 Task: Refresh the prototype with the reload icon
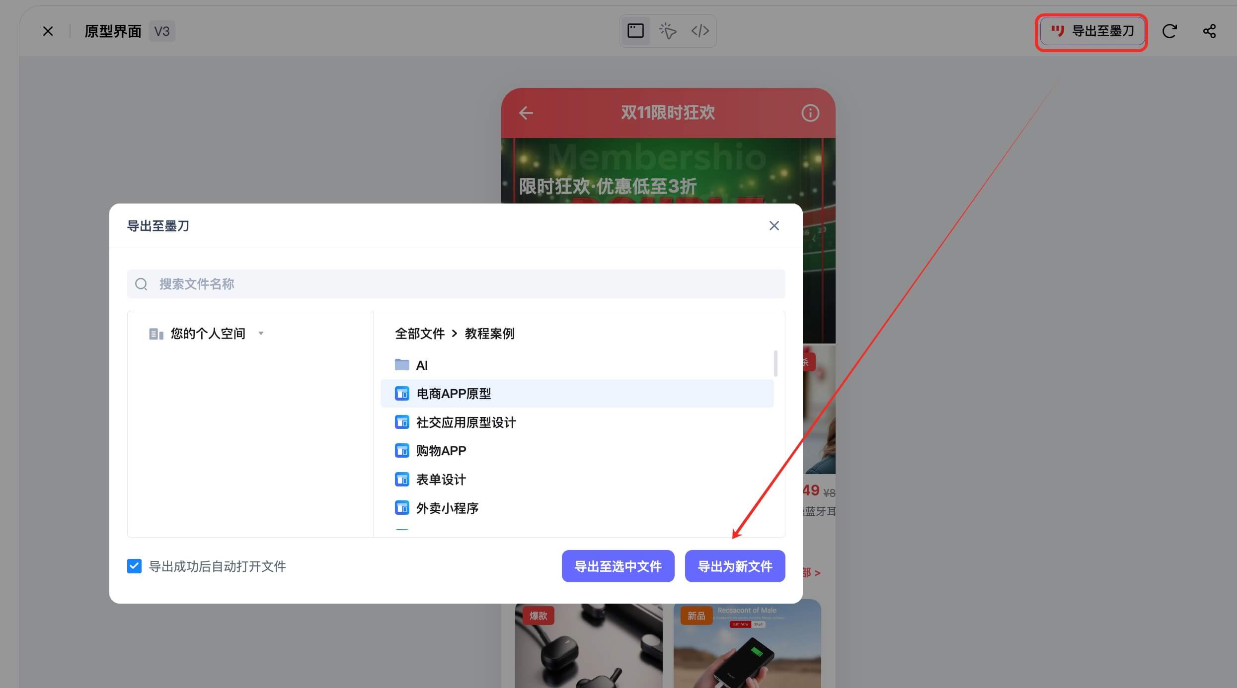point(1169,31)
